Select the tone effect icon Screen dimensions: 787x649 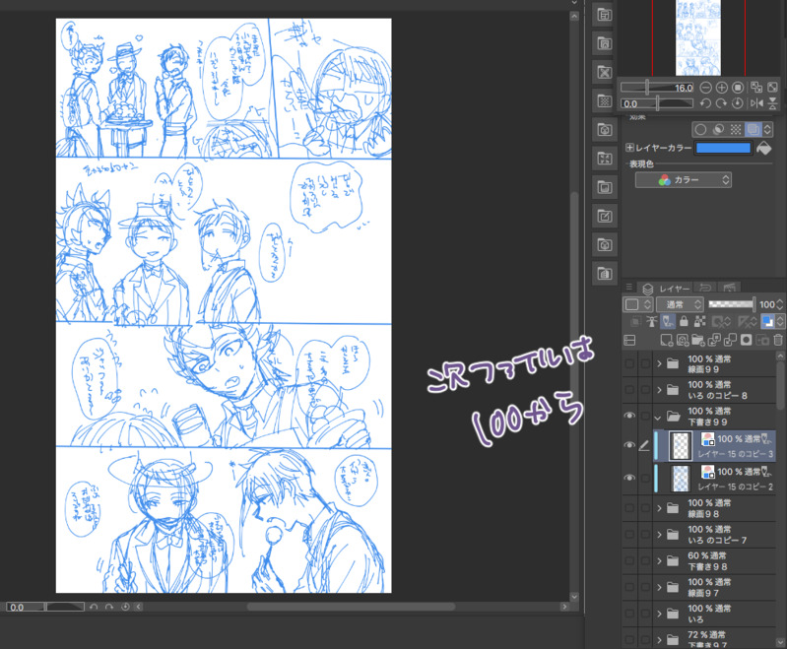pos(736,129)
